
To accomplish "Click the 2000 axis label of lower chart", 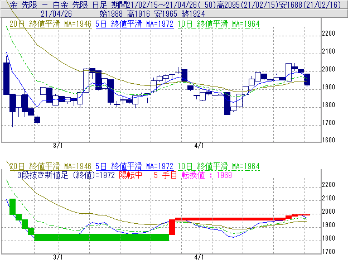I will pos(328,212).
